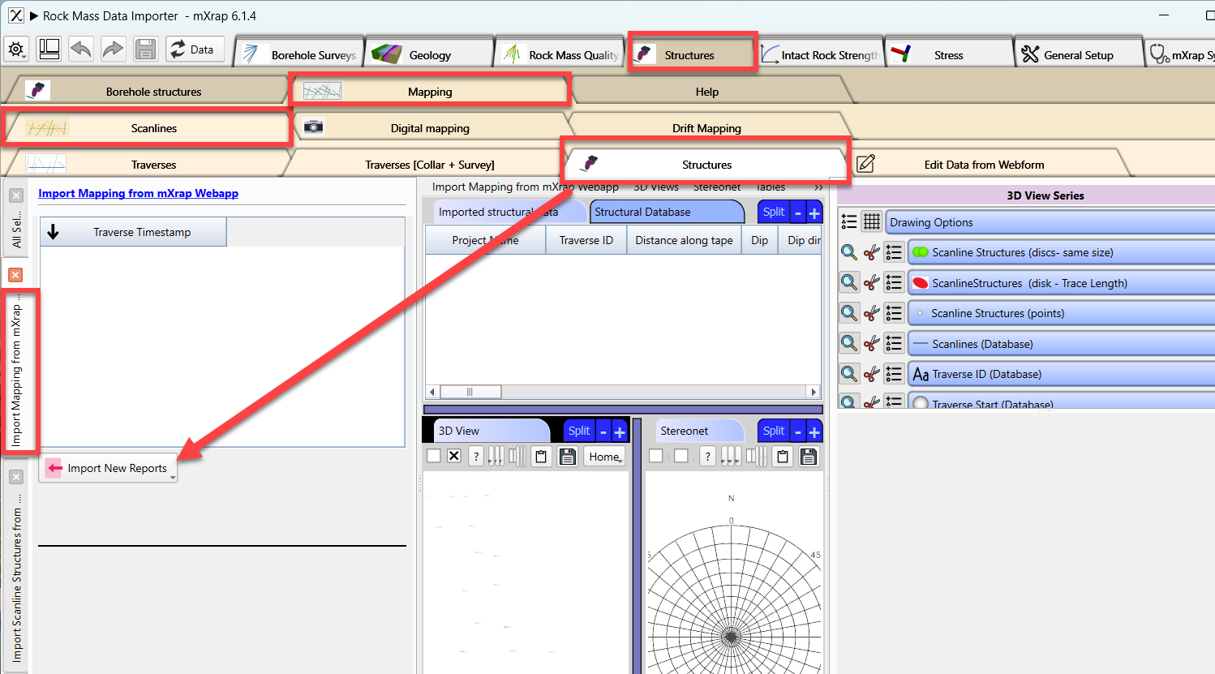Click the panel layout icon in top toolbar
The image size is (1215, 674).
coord(49,49)
